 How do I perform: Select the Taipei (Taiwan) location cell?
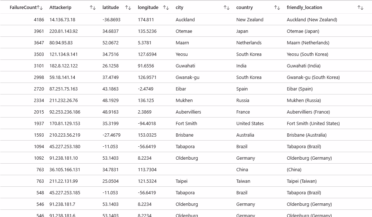(x=302, y=181)
